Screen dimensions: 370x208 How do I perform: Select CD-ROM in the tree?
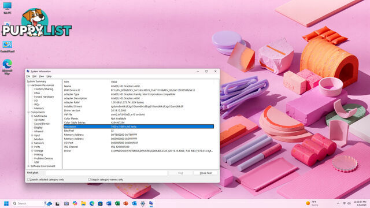coord(39,120)
